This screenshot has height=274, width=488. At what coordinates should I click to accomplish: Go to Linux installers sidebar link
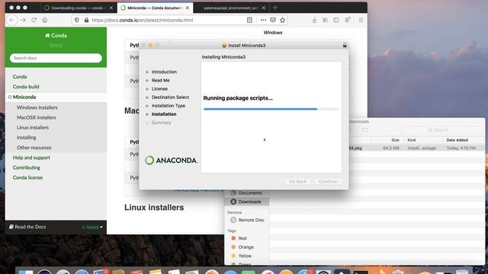click(33, 127)
